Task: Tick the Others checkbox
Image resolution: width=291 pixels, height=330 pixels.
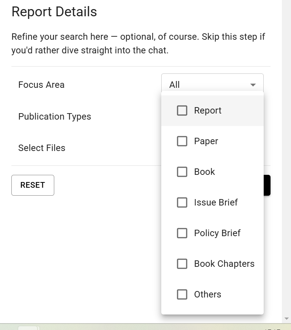Action: point(182,294)
